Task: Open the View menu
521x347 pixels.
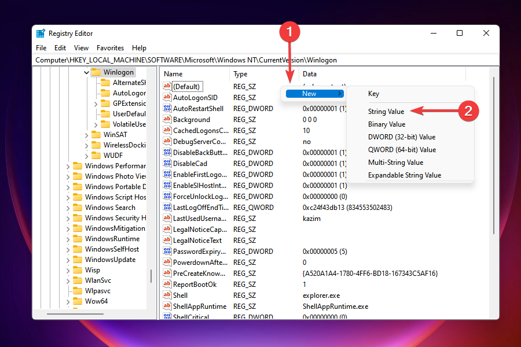Action: 81,48
